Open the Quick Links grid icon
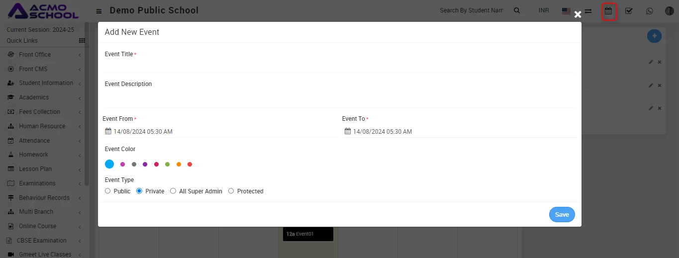This screenshot has height=258, width=679. 82,41
